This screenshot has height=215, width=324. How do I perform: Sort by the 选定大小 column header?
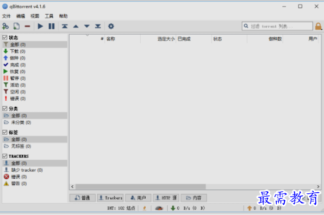click(158, 38)
